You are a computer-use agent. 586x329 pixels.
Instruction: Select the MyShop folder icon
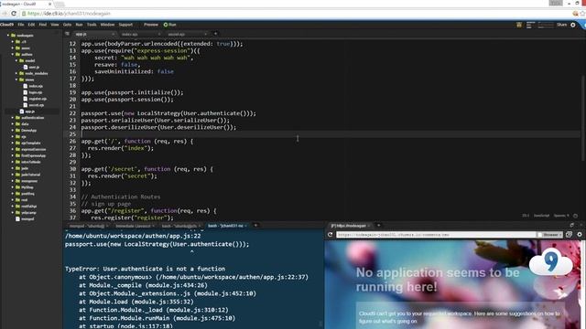(x=17, y=187)
